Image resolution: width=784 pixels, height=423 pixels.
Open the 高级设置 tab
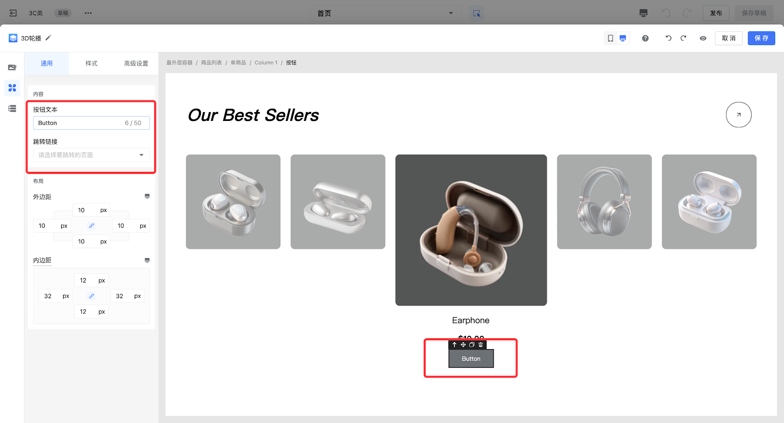[x=136, y=64]
